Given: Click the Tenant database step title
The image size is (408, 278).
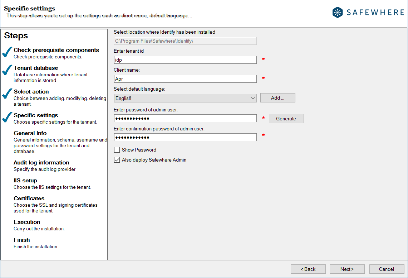Looking at the screenshot, I should pyautogui.click(x=36, y=68).
